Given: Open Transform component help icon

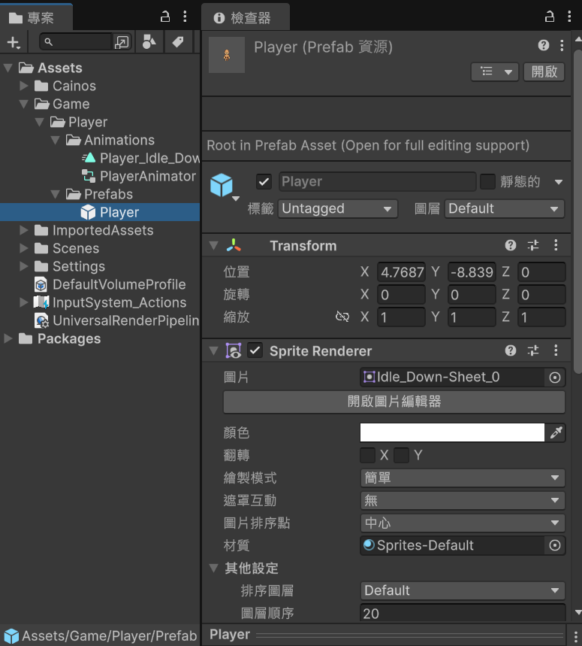Looking at the screenshot, I should click(511, 245).
